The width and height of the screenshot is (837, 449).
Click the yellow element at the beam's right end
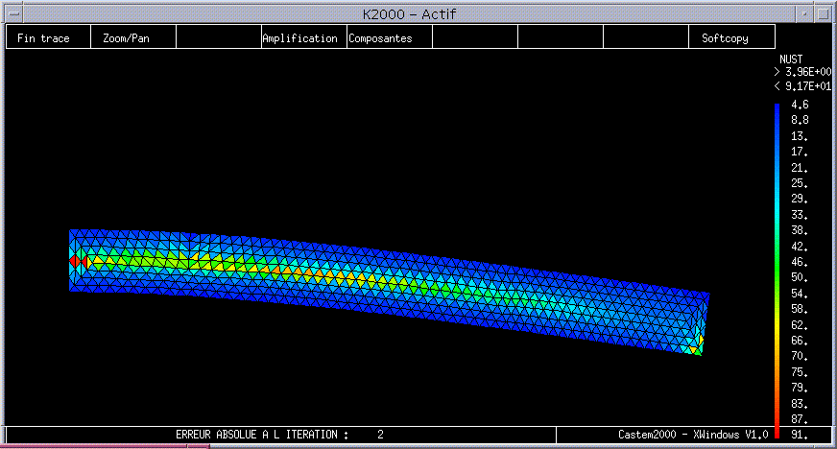(x=700, y=342)
